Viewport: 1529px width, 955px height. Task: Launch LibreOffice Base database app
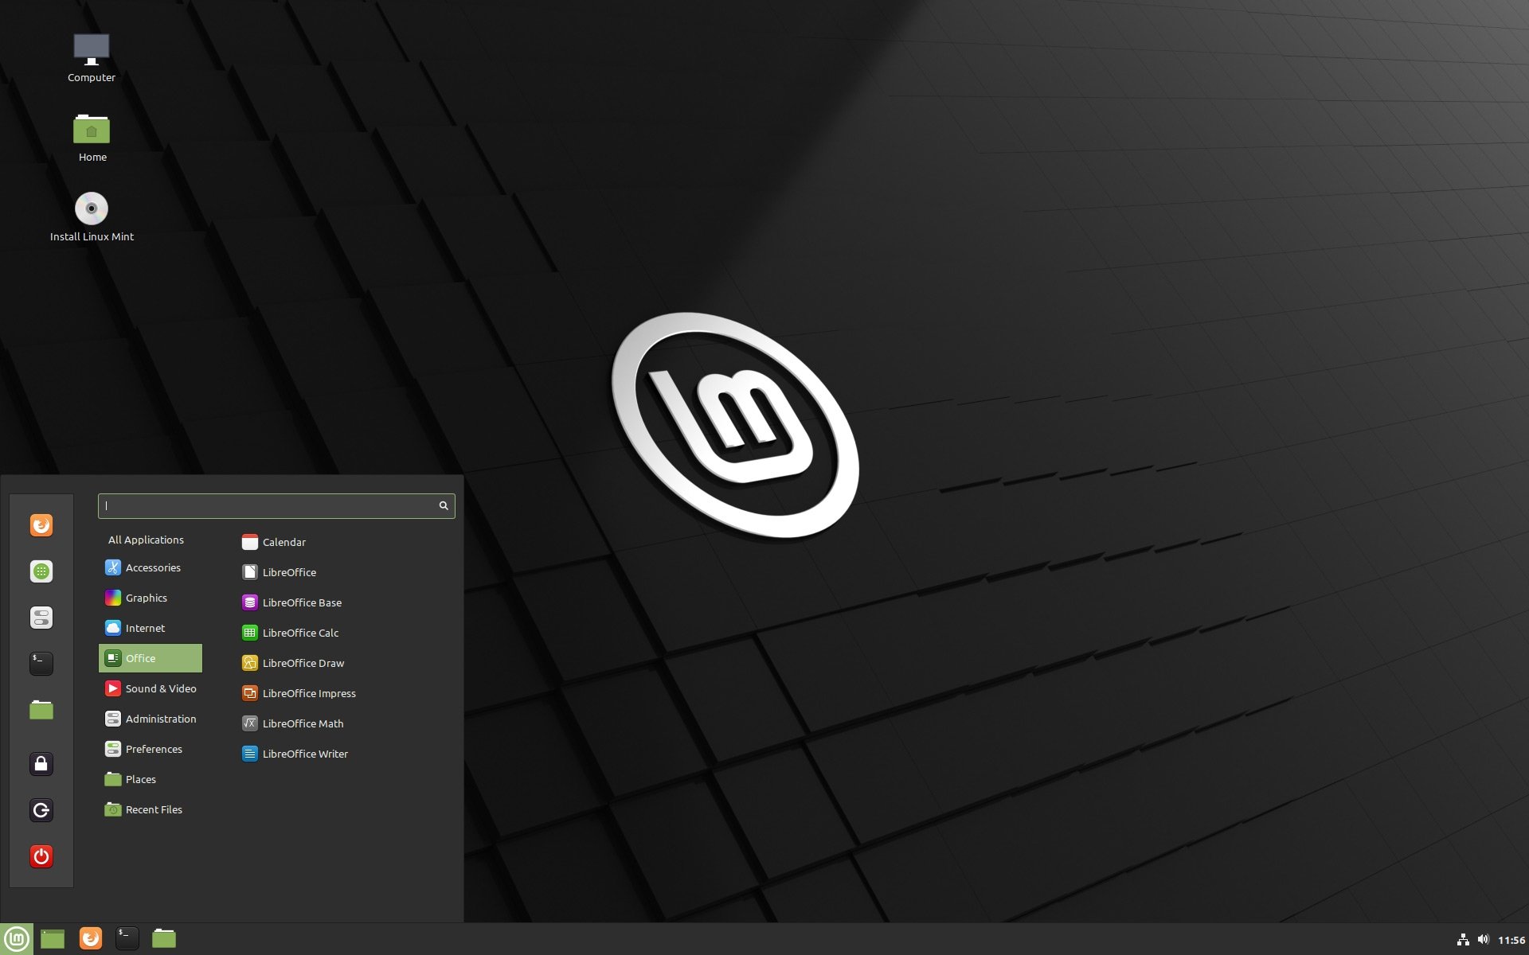(x=302, y=602)
